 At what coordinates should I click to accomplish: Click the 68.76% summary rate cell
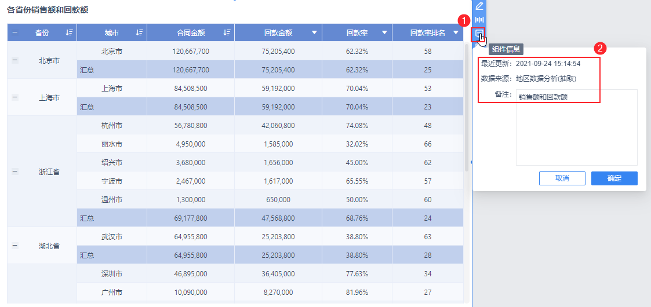point(357,218)
